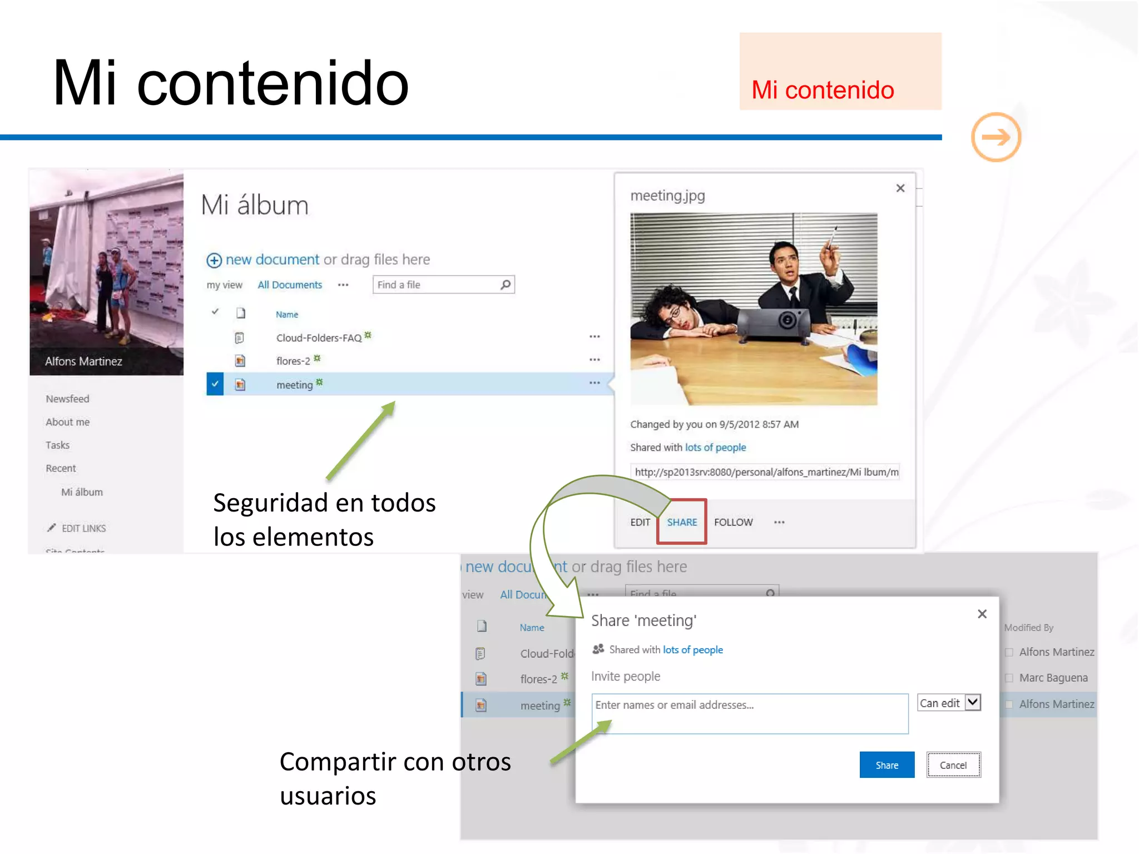The image size is (1139, 854).
Task: Click the Enter names or email addresses field
Action: pyautogui.click(x=750, y=713)
